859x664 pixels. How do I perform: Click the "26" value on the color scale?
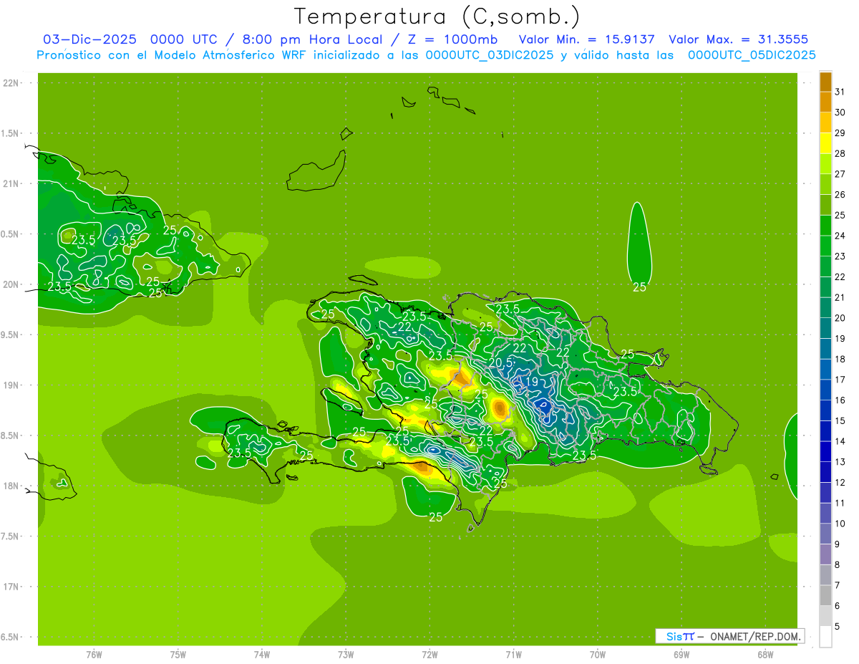coord(840,195)
